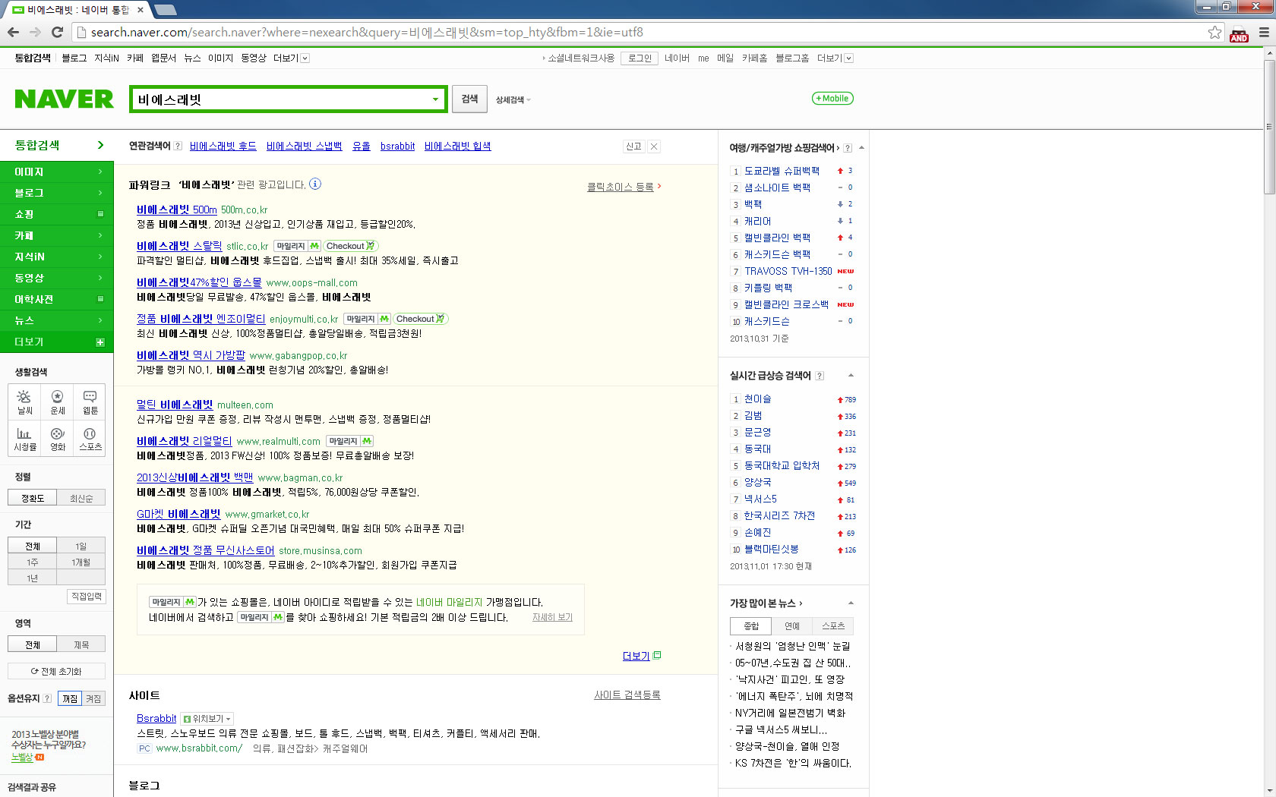Click the power link info icon
1276x797 pixels.
tap(315, 184)
